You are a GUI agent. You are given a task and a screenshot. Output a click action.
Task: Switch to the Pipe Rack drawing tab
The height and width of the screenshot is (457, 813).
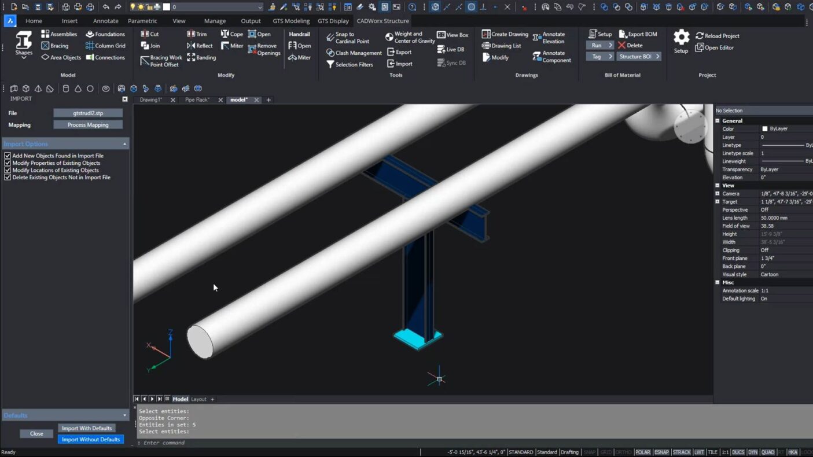pos(197,100)
